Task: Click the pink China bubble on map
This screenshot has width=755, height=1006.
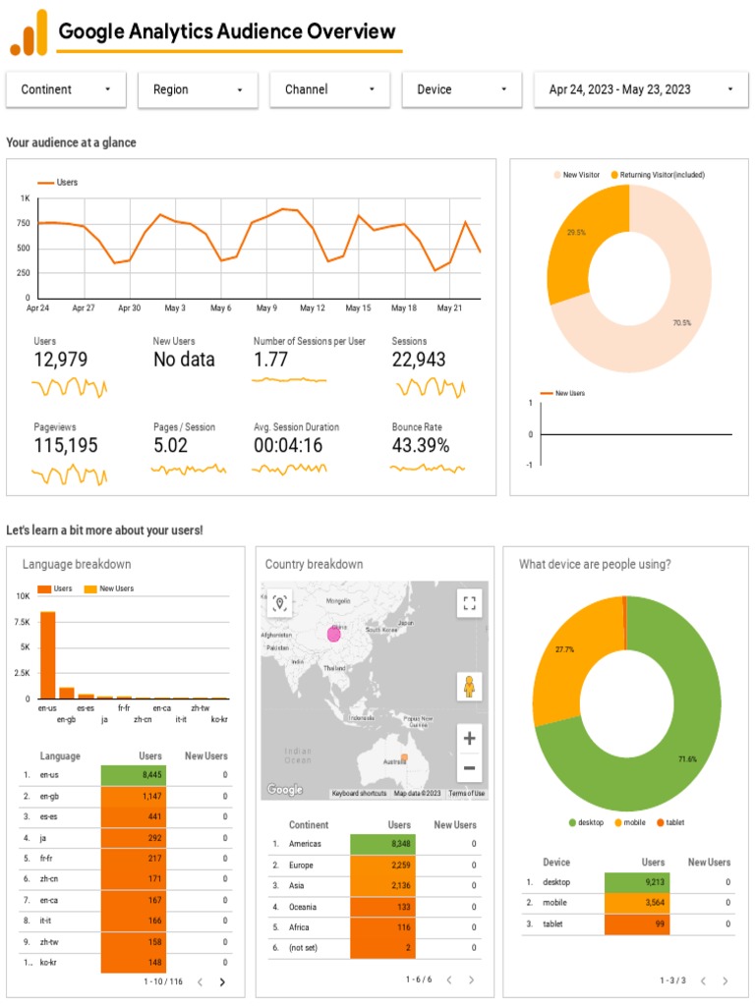Action: 334,634
